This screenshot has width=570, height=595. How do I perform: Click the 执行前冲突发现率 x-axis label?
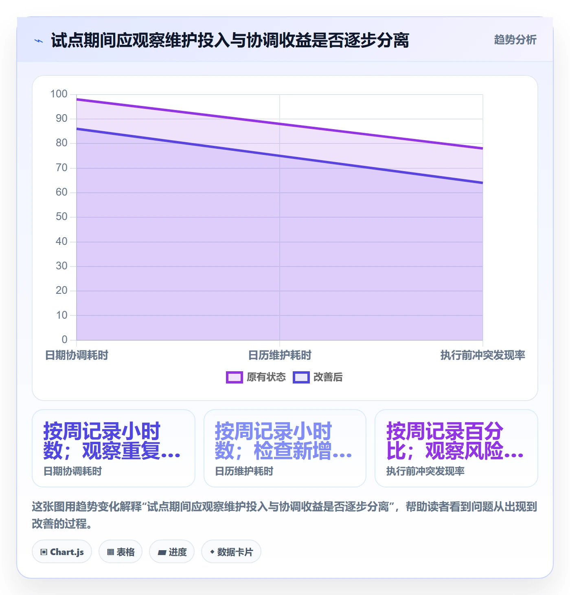tap(483, 355)
